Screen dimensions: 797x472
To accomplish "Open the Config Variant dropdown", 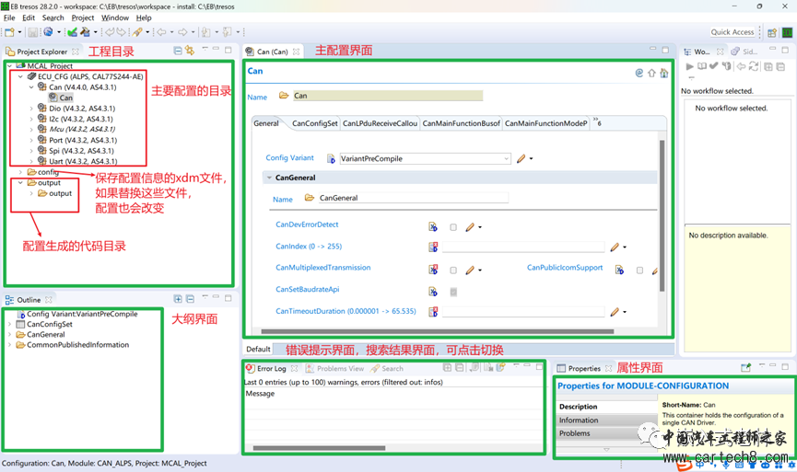I will [x=506, y=158].
